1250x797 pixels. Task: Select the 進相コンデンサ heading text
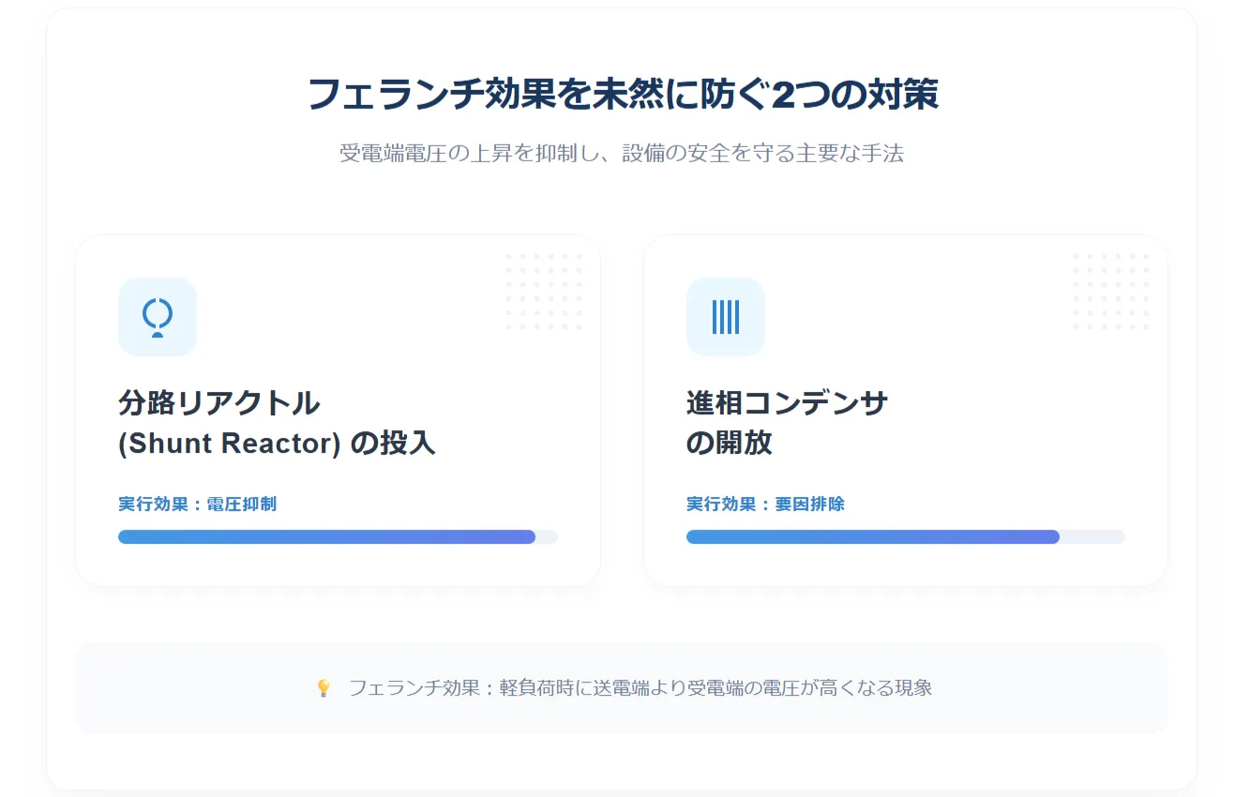(x=788, y=403)
